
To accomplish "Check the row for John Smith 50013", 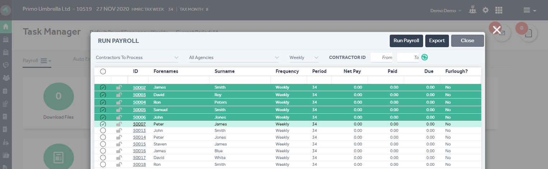I will (103, 131).
